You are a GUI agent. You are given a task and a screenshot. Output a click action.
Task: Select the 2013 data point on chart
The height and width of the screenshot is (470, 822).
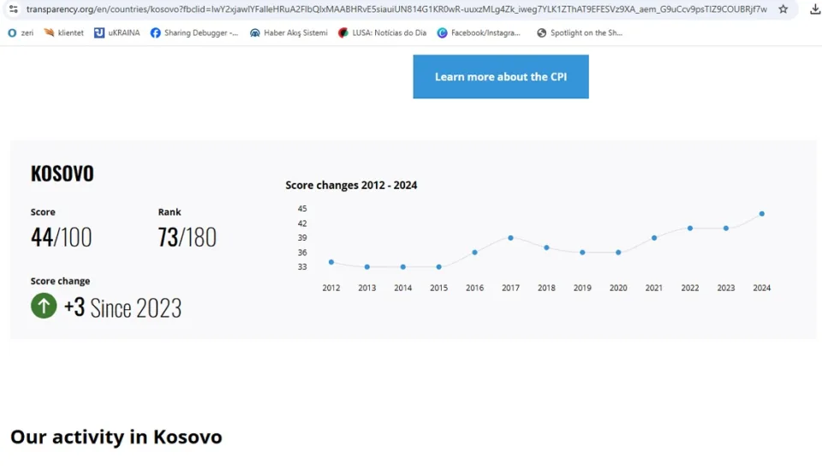[x=367, y=267]
